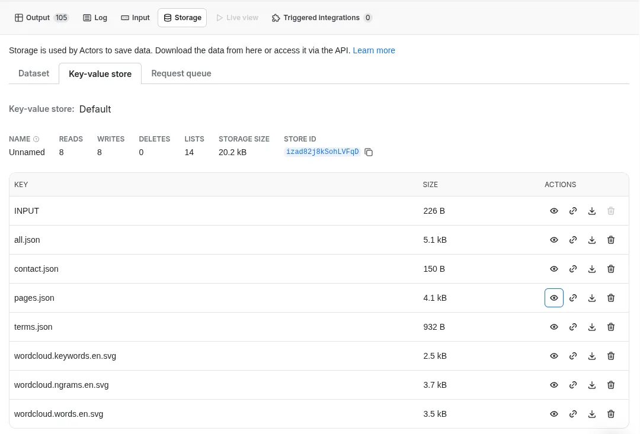The image size is (640, 434).
Task: Download the all.json file
Action: pyautogui.click(x=592, y=240)
